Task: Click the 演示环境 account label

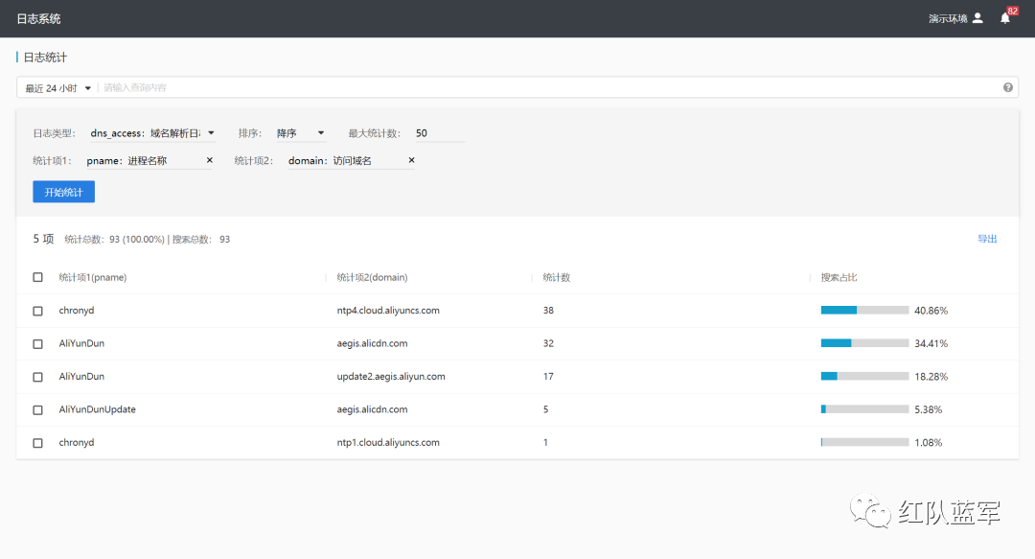Action: point(948,18)
